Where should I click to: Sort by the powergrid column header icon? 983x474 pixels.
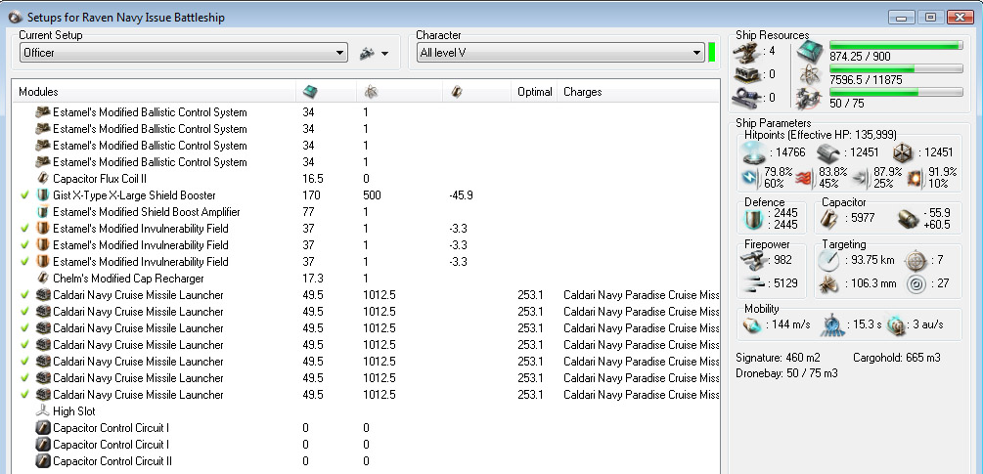(x=371, y=92)
